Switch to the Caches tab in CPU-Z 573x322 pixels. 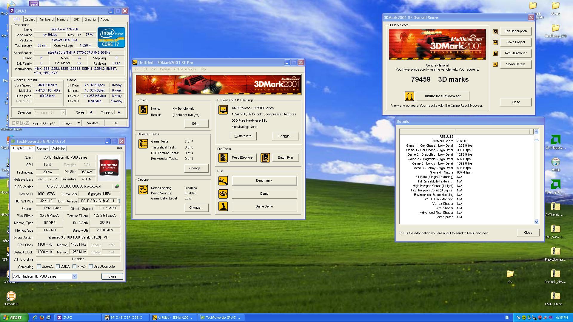(x=30, y=19)
